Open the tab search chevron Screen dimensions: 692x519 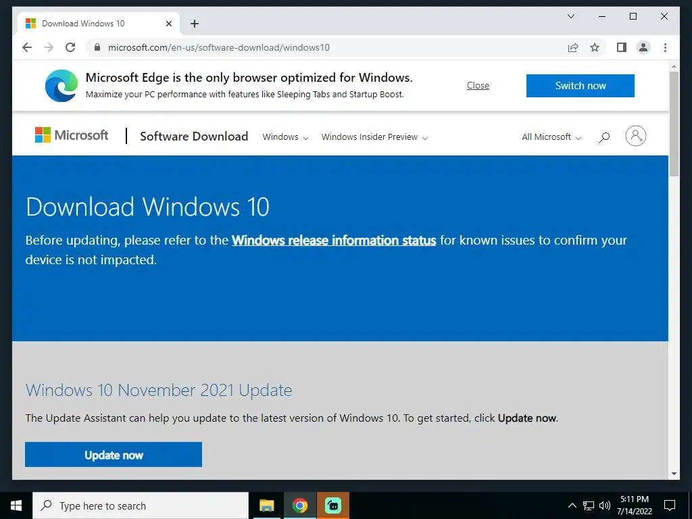(570, 16)
